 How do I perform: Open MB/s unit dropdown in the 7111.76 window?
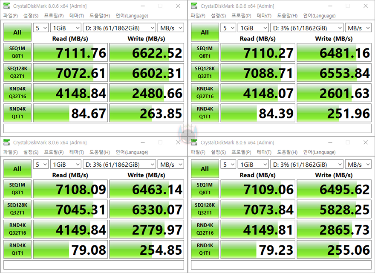[171, 28]
